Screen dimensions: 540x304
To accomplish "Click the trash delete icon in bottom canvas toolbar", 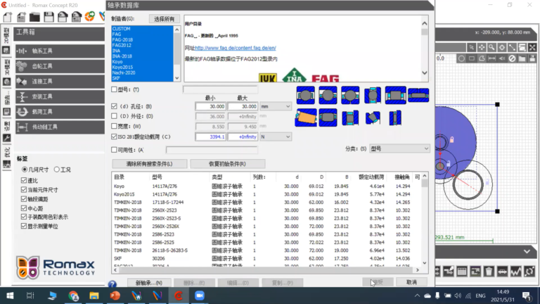I will 489,271.
